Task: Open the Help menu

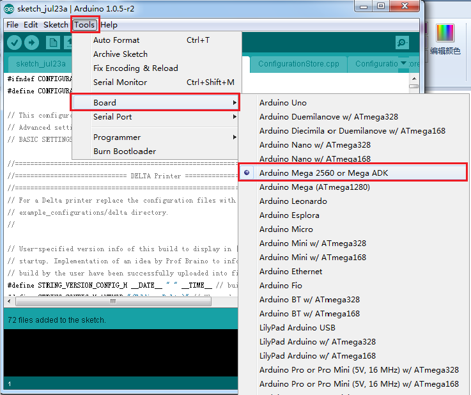Action: (x=109, y=25)
